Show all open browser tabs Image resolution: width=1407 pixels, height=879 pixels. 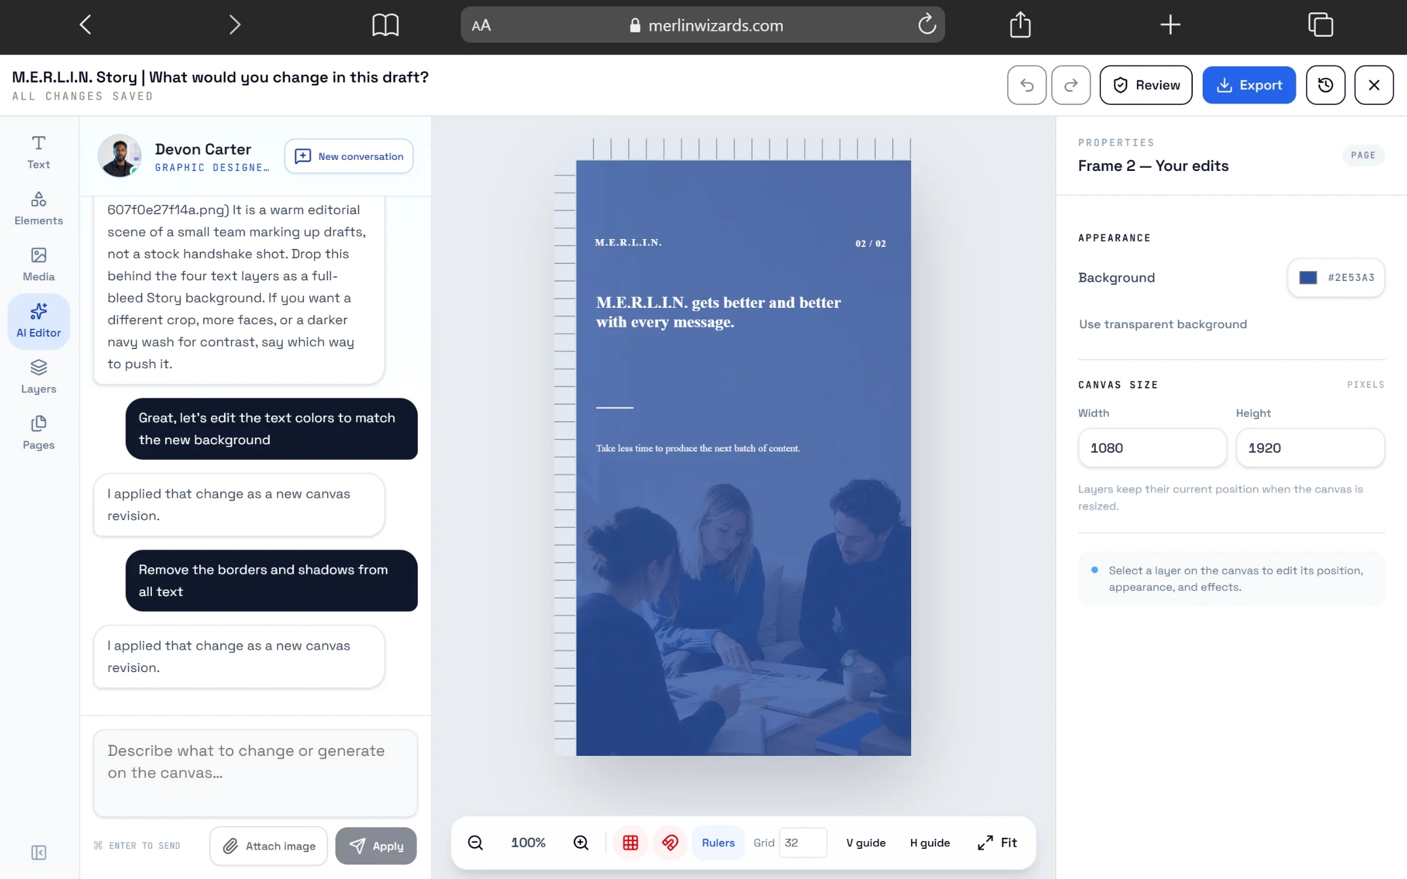1320,25
